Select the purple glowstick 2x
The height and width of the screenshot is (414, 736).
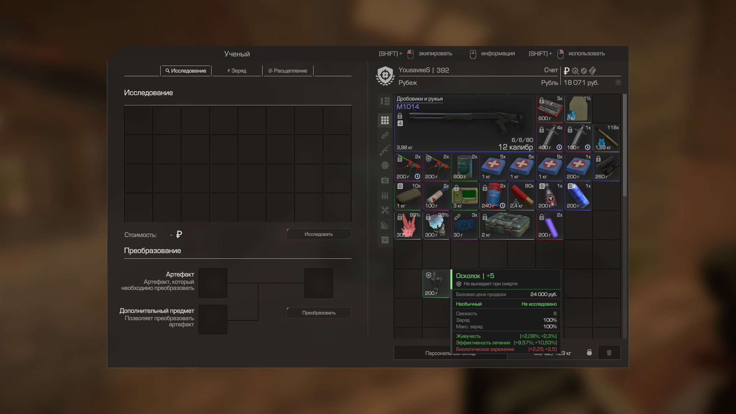tap(550, 225)
